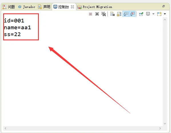Click the console line name=aa1
The height and width of the screenshot is (133, 171).
click(x=17, y=27)
